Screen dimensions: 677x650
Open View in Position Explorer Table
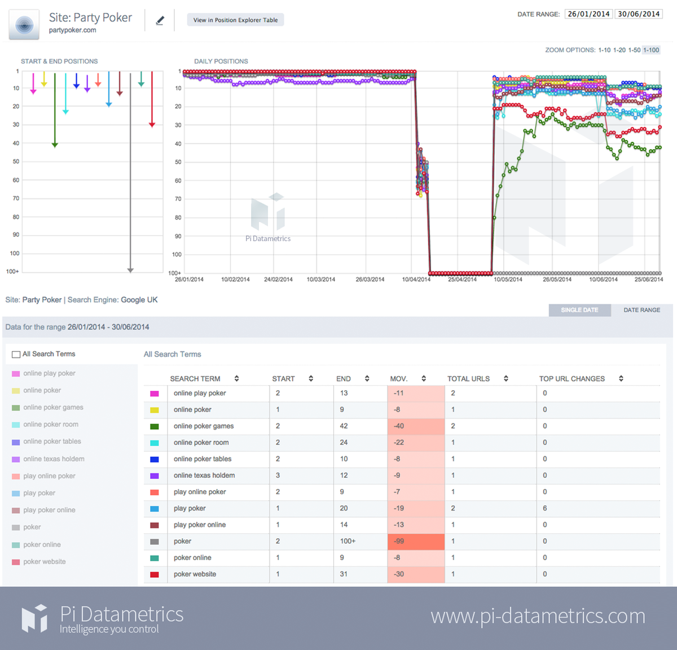click(x=235, y=20)
